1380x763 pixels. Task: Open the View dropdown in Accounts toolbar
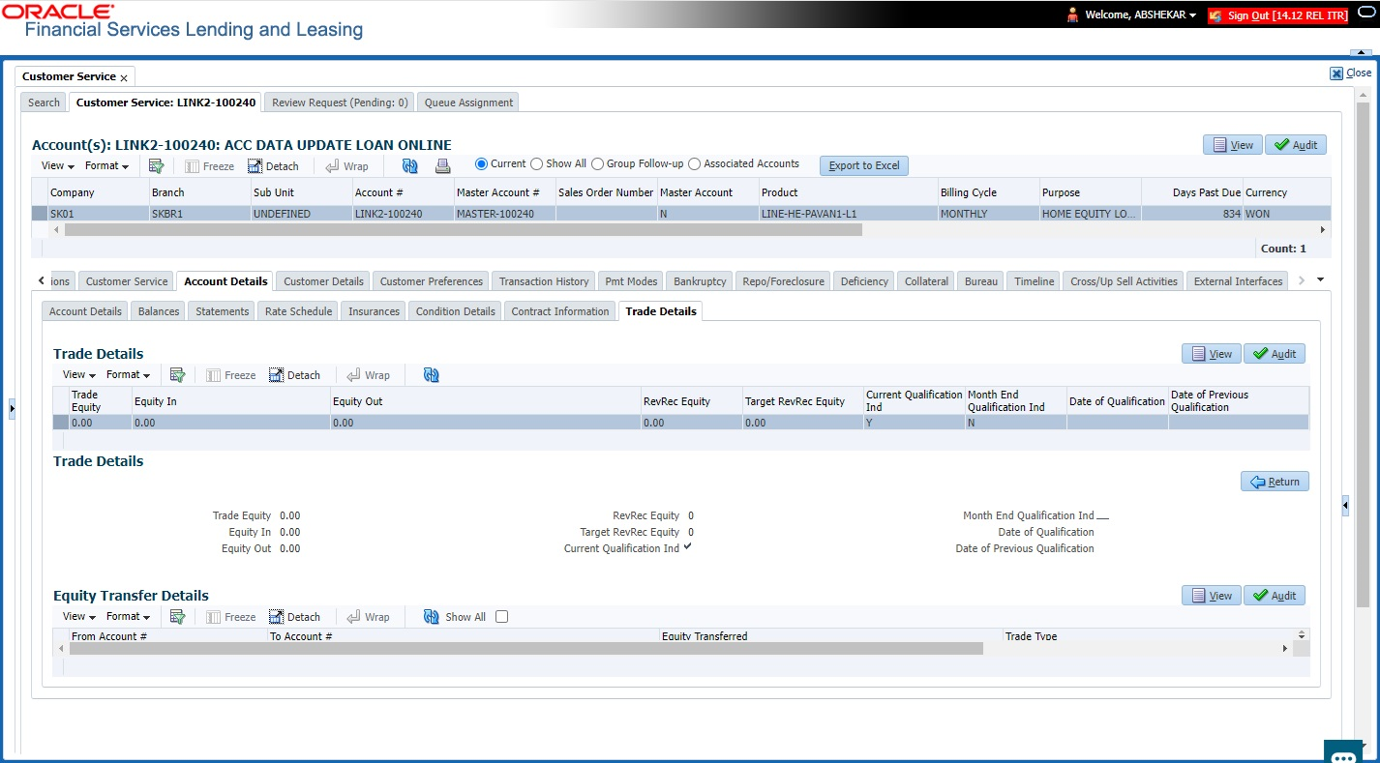tap(58, 165)
